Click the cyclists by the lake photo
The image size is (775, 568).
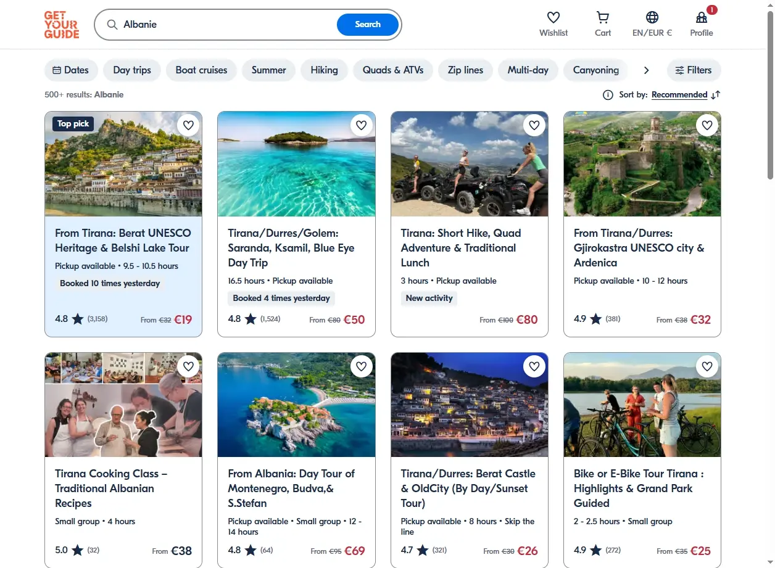pos(642,405)
